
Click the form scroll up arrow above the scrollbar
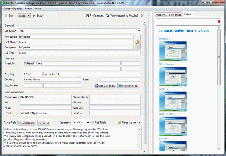coord(145,23)
